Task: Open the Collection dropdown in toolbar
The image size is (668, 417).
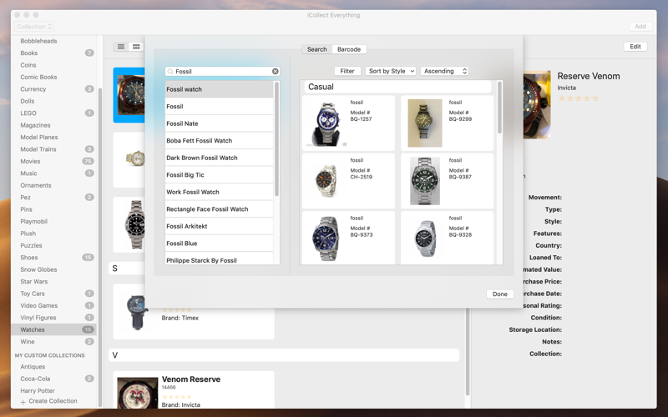Action: pos(34,27)
